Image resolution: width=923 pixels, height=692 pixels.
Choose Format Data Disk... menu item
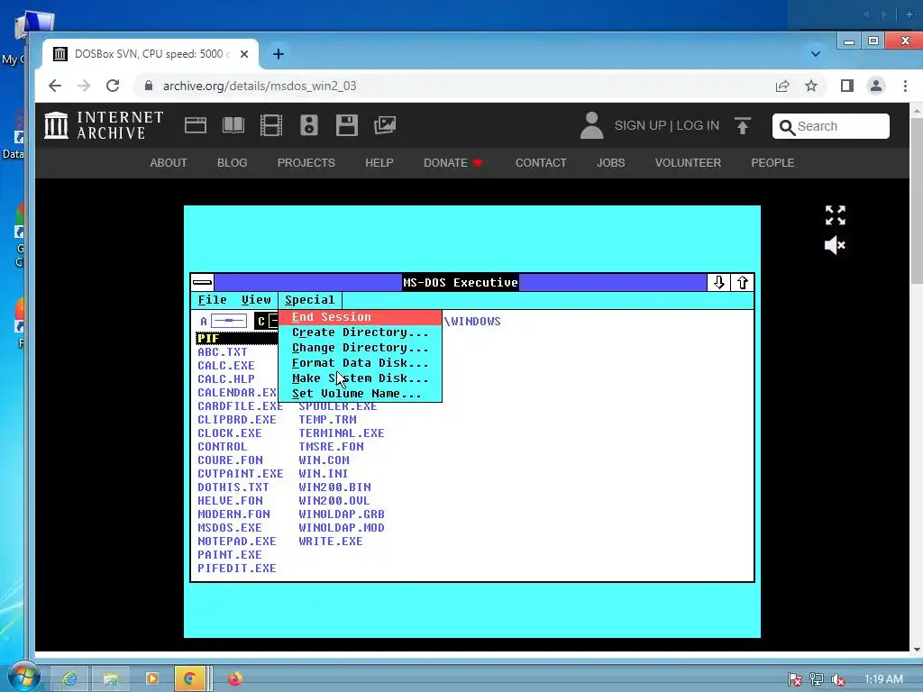pyautogui.click(x=360, y=363)
